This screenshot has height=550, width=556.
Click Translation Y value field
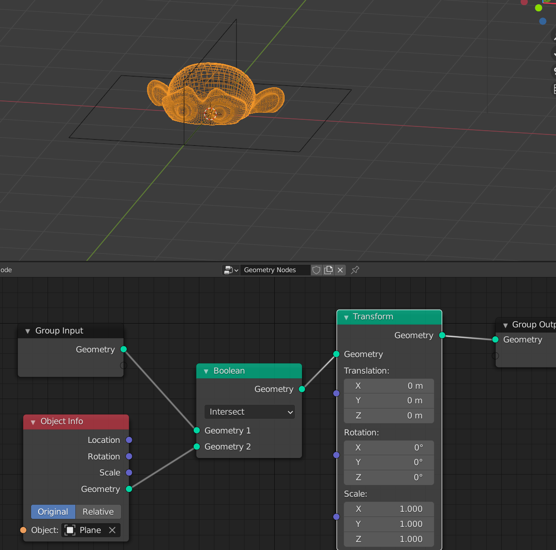(x=389, y=401)
